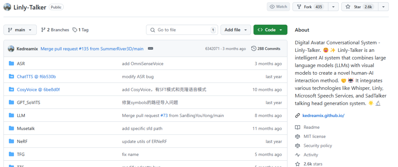Viewport: 398px width, 167px height.
Task: Open the Fork options dropdown arrow
Action: (333, 7)
